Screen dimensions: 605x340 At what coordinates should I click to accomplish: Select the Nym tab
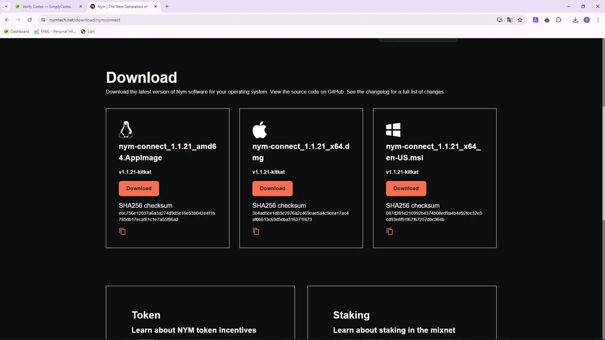[124, 6]
